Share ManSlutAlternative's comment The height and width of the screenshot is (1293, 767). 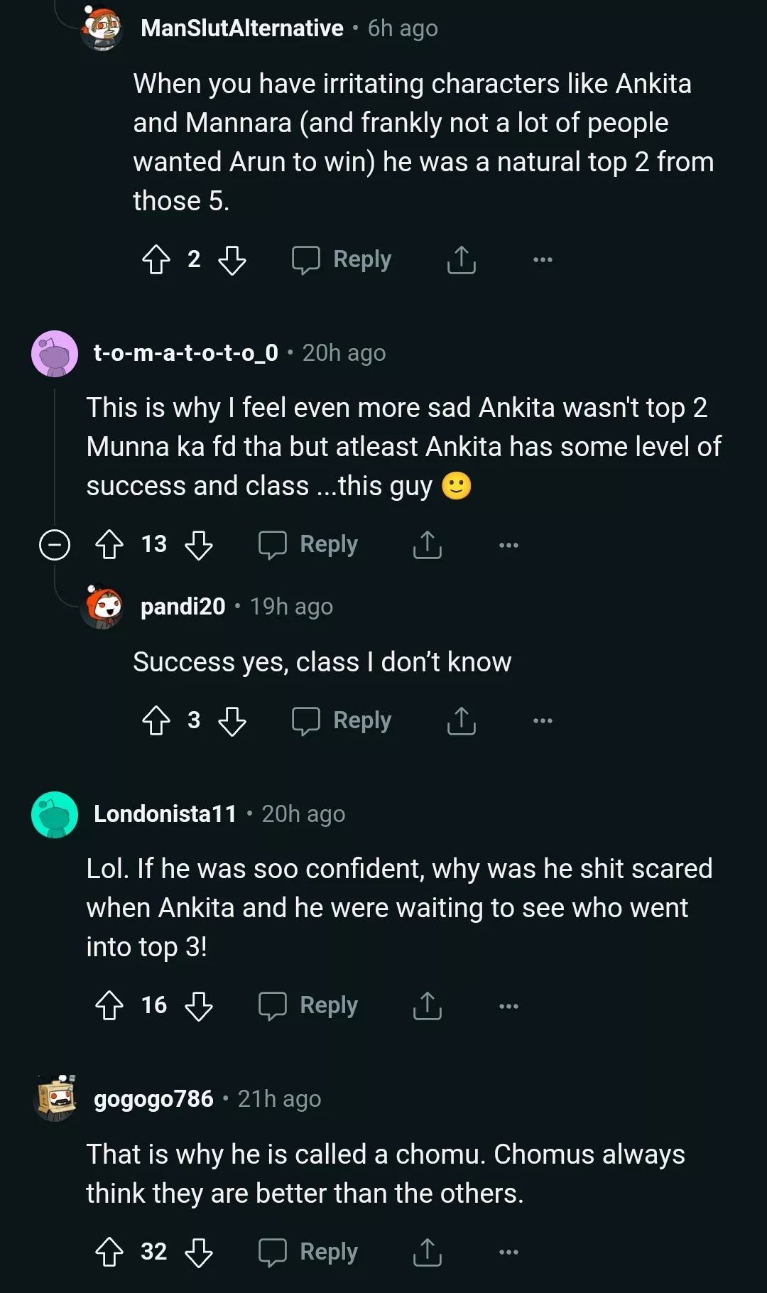tap(461, 260)
